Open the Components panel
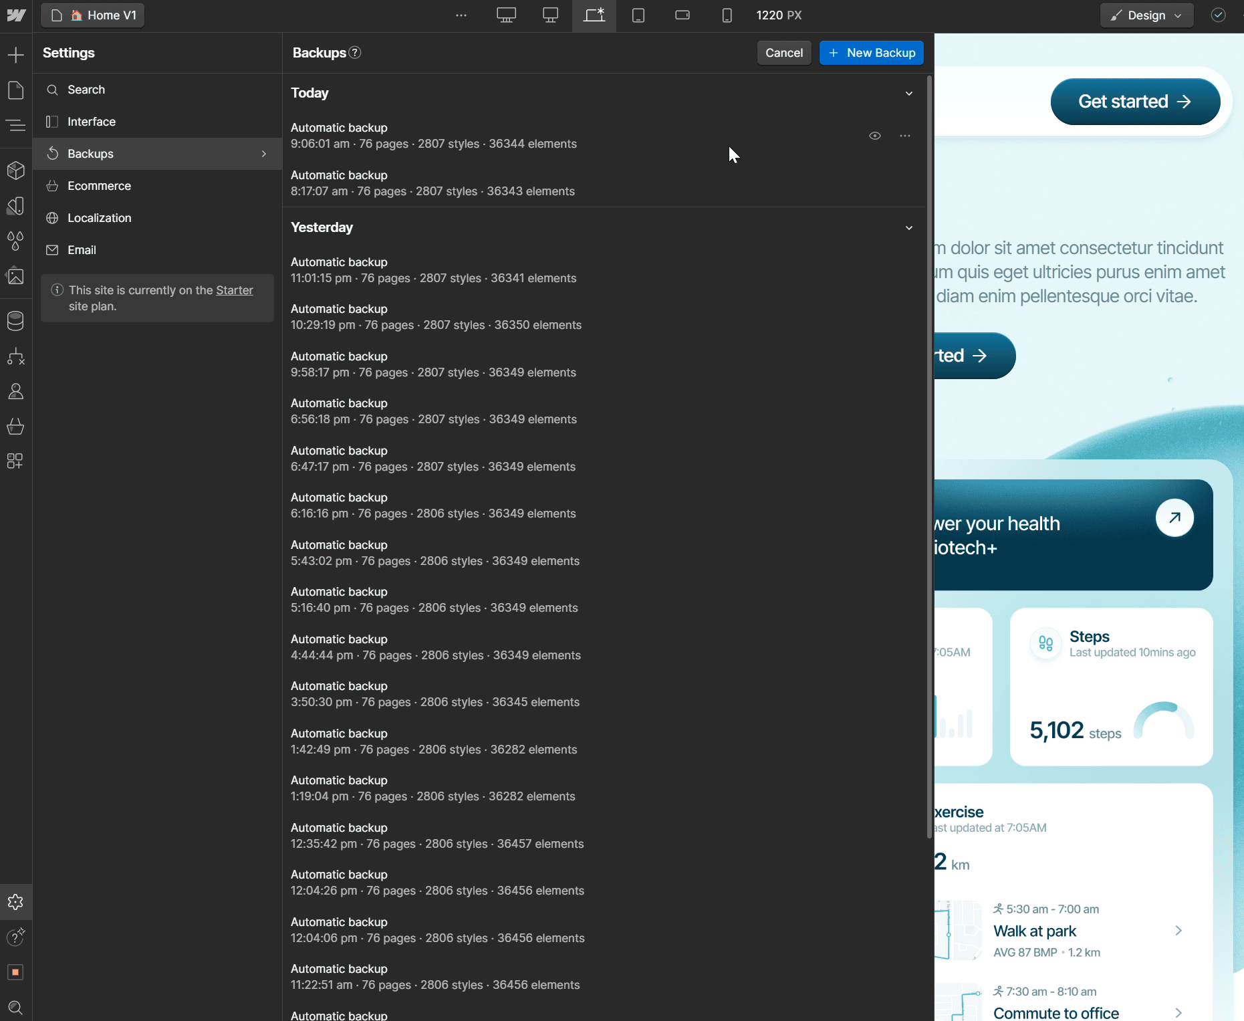This screenshot has width=1244, height=1021. [16, 171]
